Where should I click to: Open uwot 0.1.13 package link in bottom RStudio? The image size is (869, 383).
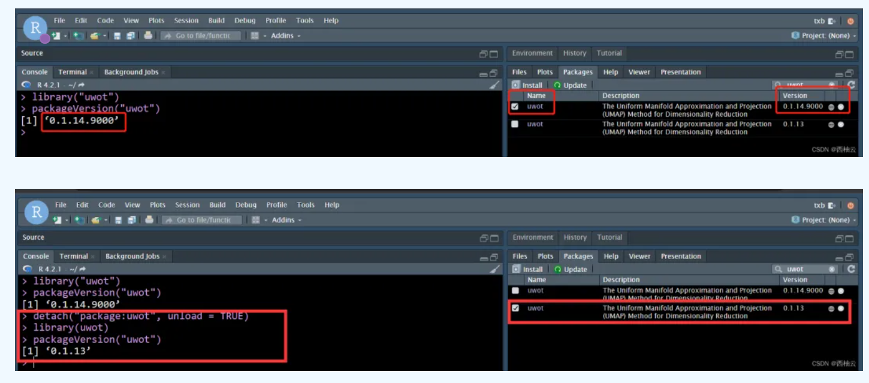pyautogui.click(x=536, y=308)
